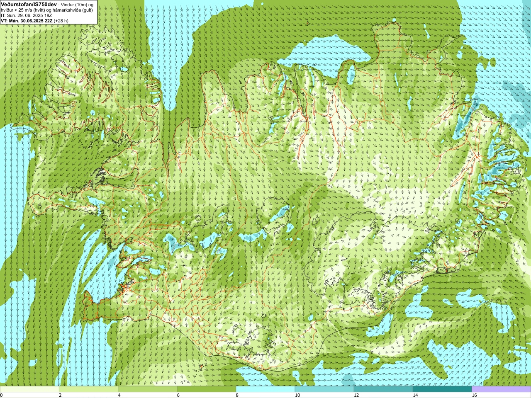The width and height of the screenshot is (531, 398).
Task: Click the 10-12 m/s turquoise legend swatch
Action: click(324, 389)
